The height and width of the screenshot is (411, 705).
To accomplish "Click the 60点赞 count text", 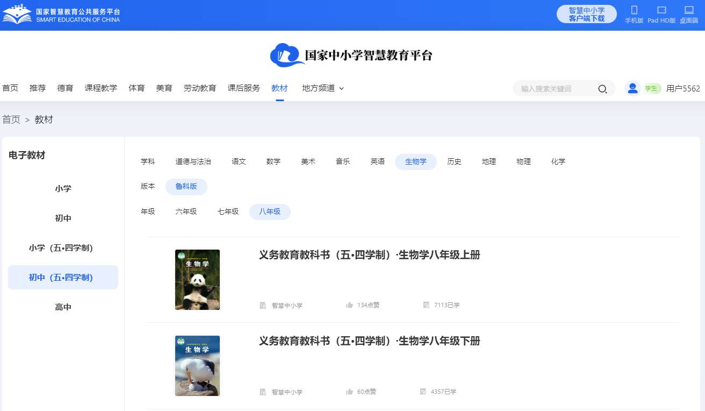I will click(366, 392).
